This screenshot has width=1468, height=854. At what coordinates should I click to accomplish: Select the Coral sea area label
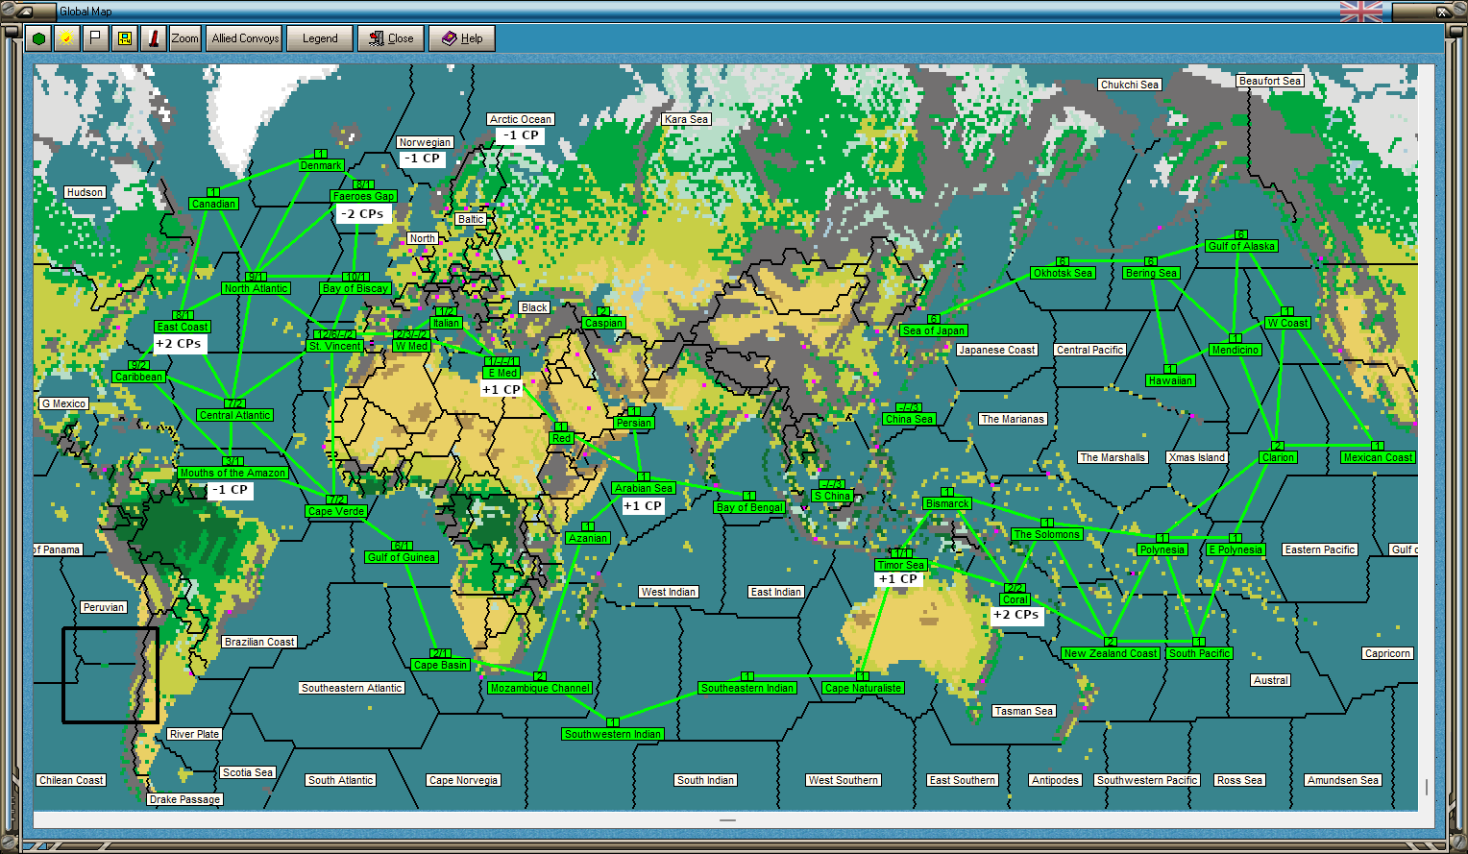pyautogui.click(x=1015, y=599)
